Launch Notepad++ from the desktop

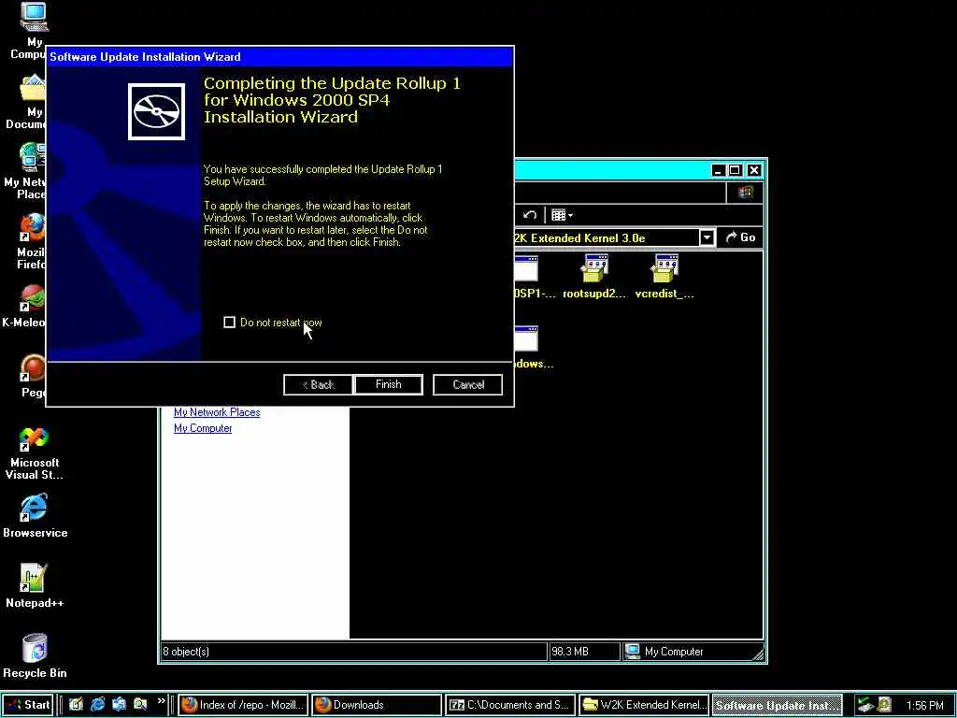pyautogui.click(x=35, y=587)
